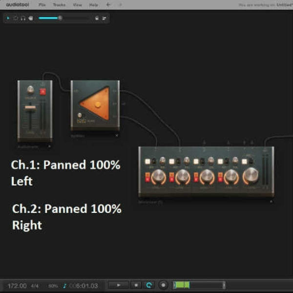The image size is (293, 293).
Task: Click the second orange mode button on Splitter
Action: pyautogui.click(x=84, y=121)
